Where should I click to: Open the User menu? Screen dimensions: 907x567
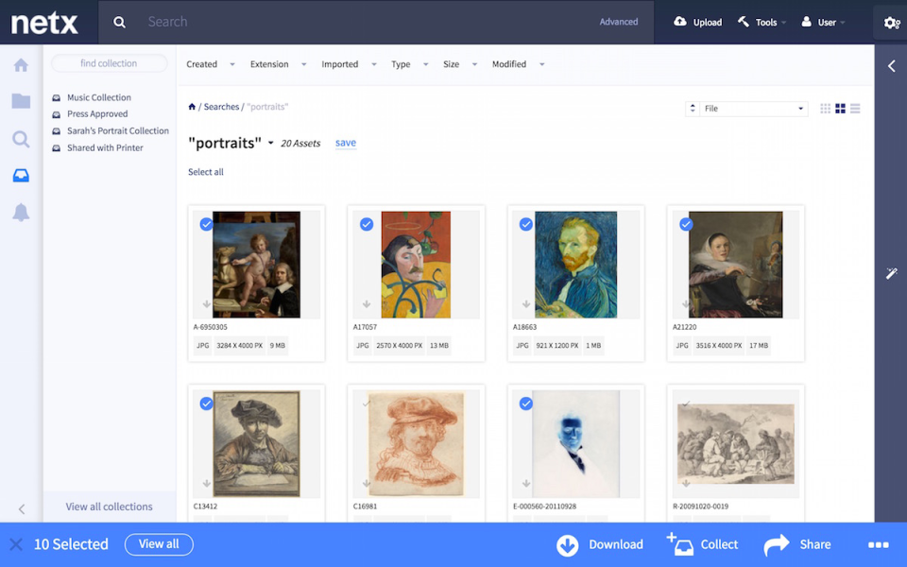pos(823,22)
